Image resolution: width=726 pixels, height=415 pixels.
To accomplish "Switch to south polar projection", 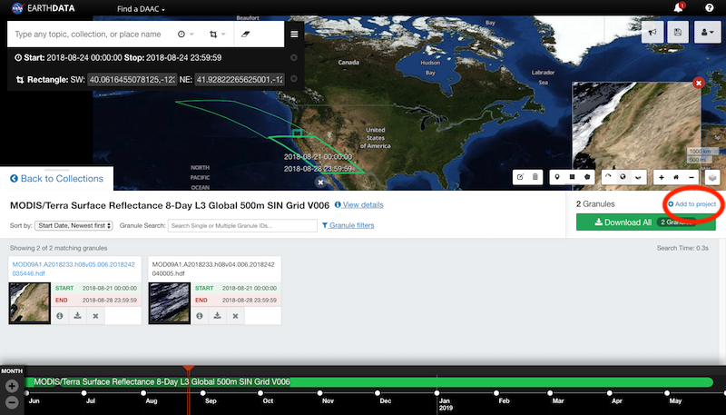I will [x=638, y=177].
